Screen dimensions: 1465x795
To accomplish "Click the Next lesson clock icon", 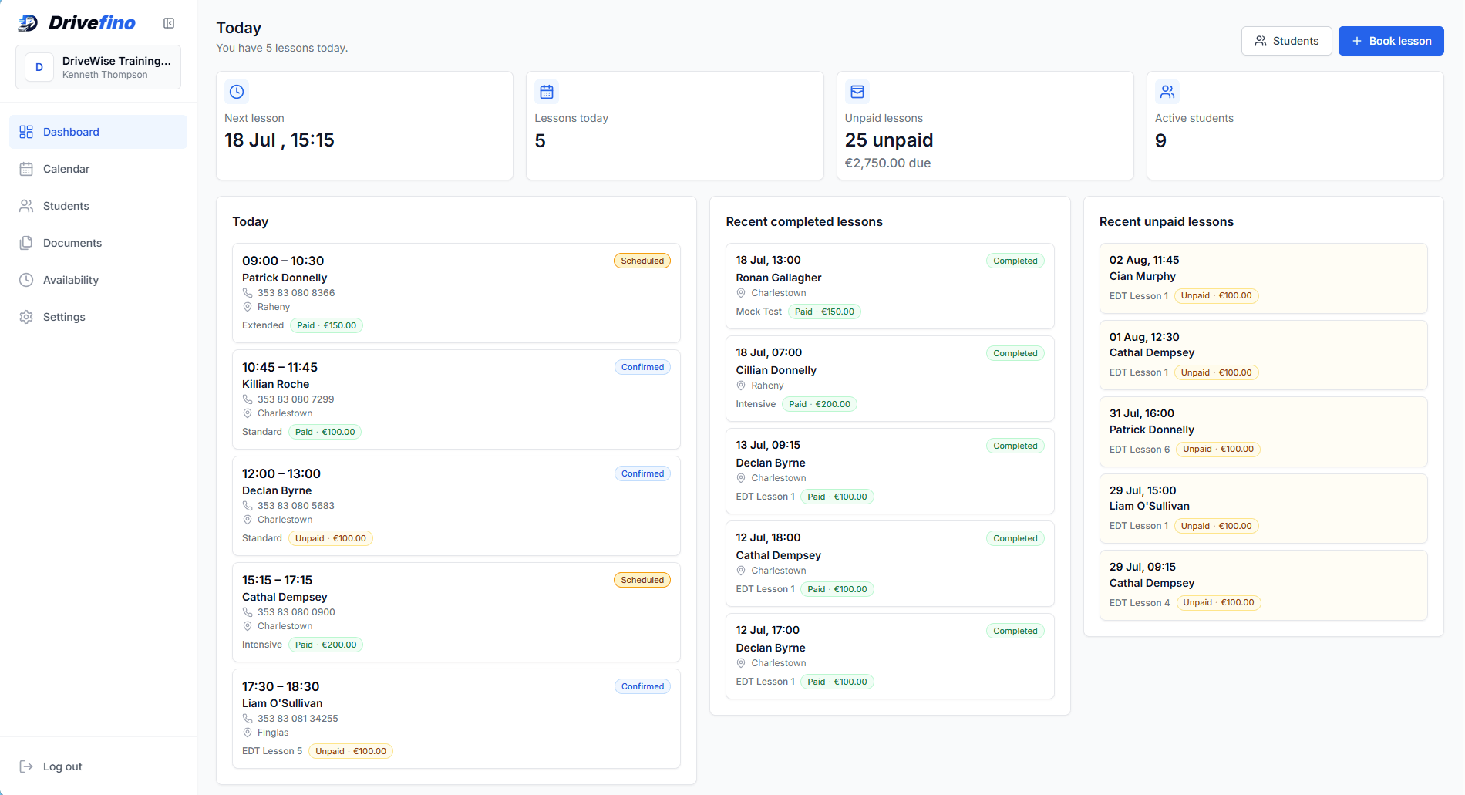I will (x=237, y=92).
